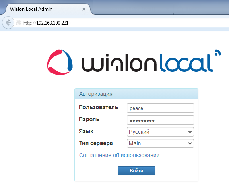This screenshot has height=189, width=229.
Task: Focus the Пароль password field
Action: click(x=160, y=120)
